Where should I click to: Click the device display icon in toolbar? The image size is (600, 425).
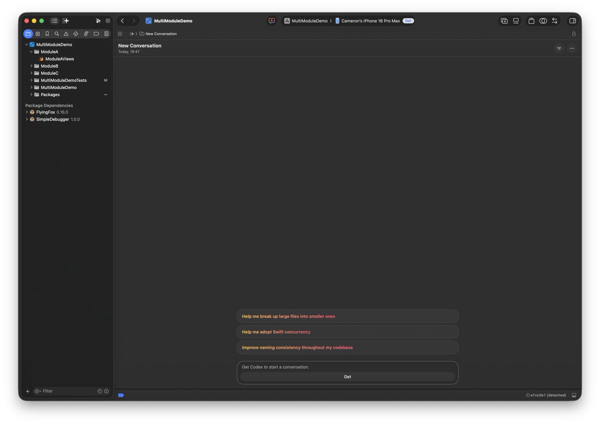515,21
